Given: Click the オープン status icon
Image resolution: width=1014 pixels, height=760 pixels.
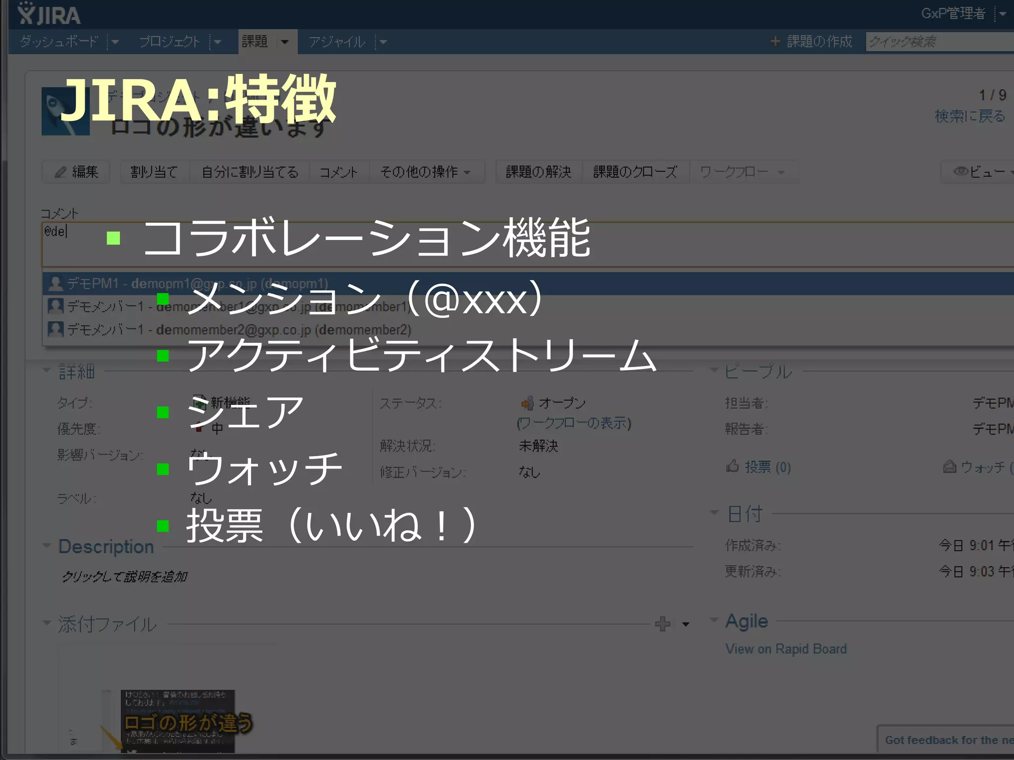Looking at the screenshot, I should point(527,403).
